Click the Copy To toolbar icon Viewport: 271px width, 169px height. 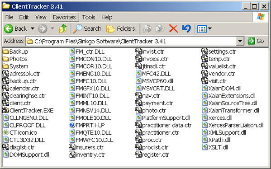[160, 28]
